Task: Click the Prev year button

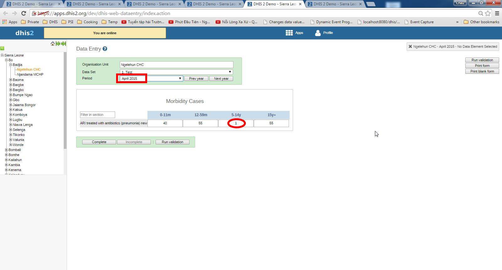Action: pyautogui.click(x=196, y=78)
